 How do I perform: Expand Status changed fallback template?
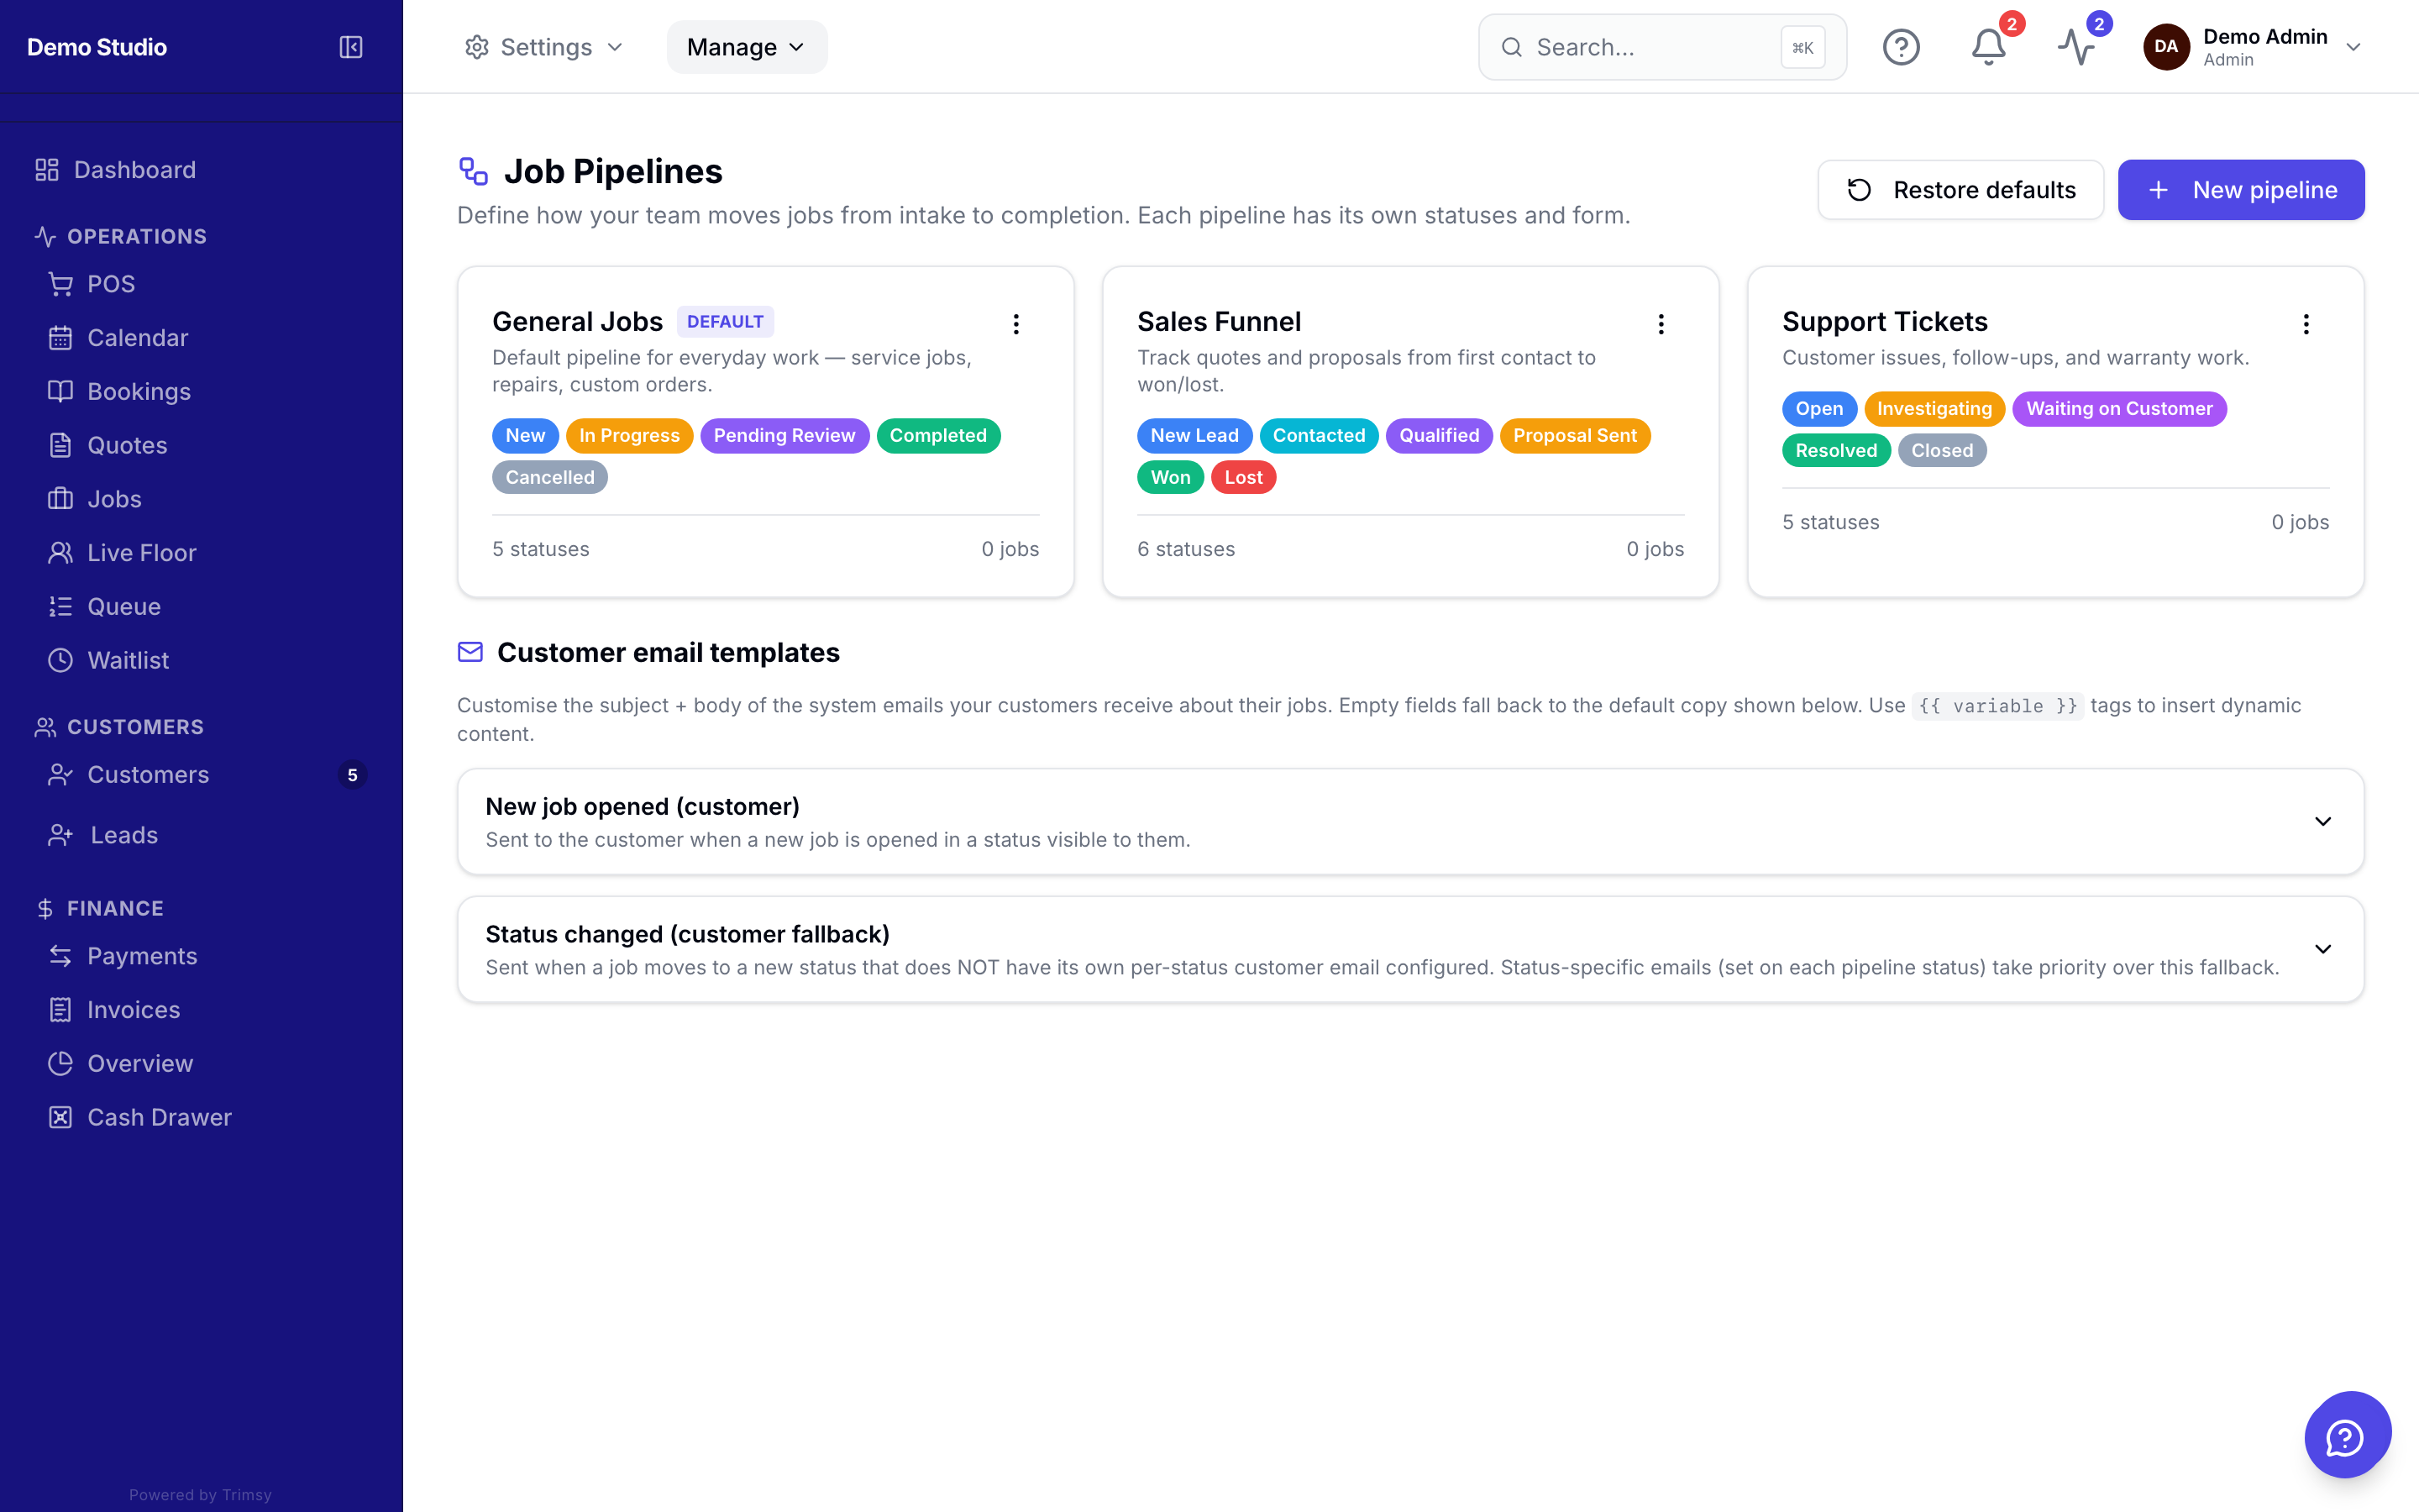[2322, 949]
